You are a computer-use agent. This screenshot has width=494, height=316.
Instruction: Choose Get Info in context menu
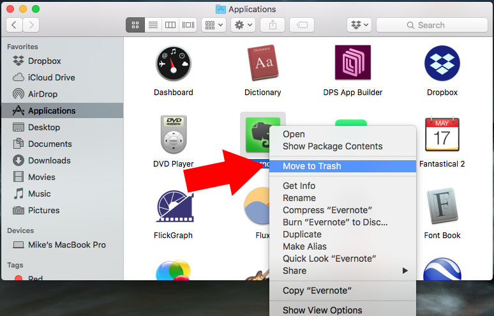[x=299, y=186]
